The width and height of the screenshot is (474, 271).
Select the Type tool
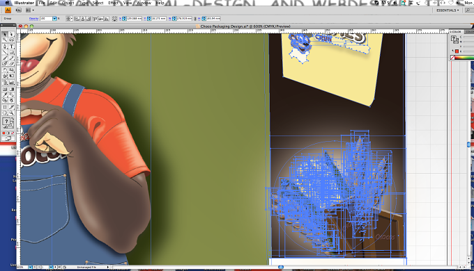tap(11, 47)
